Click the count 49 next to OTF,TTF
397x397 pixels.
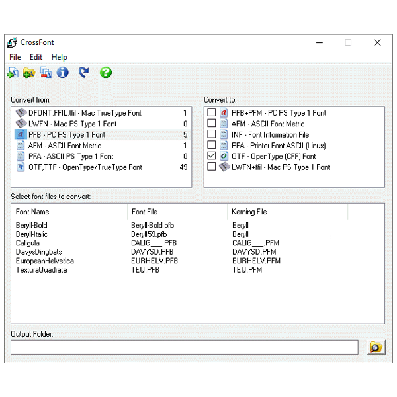click(x=183, y=167)
